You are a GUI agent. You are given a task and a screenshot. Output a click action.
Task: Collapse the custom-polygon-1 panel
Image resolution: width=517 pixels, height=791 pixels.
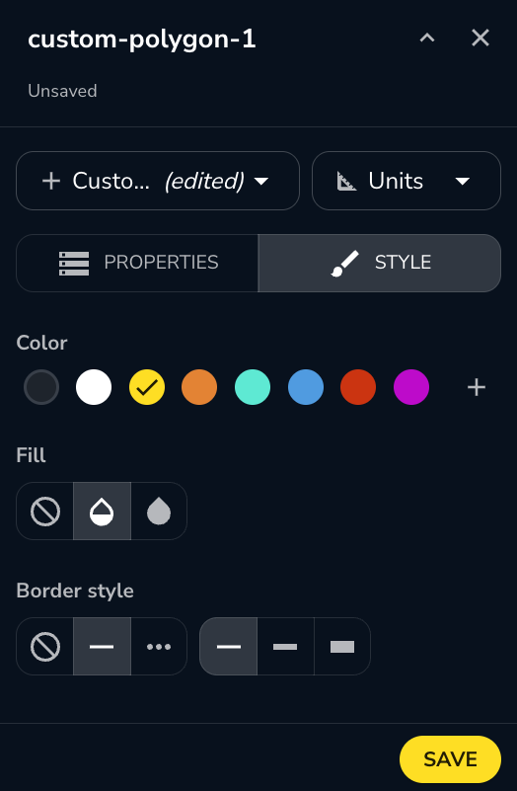tap(427, 38)
